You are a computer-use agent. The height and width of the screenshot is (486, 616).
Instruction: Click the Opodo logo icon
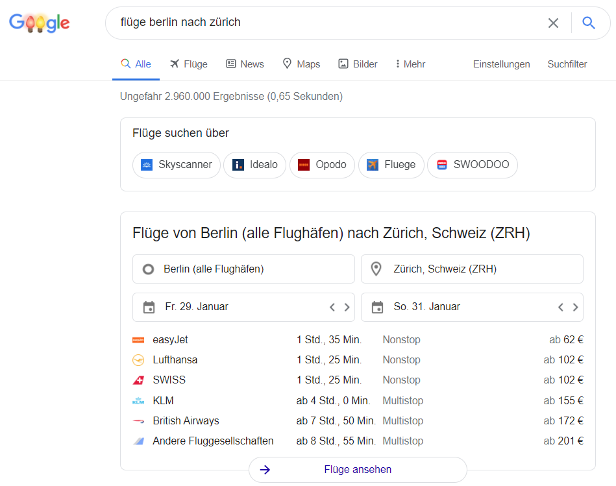coord(304,165)
